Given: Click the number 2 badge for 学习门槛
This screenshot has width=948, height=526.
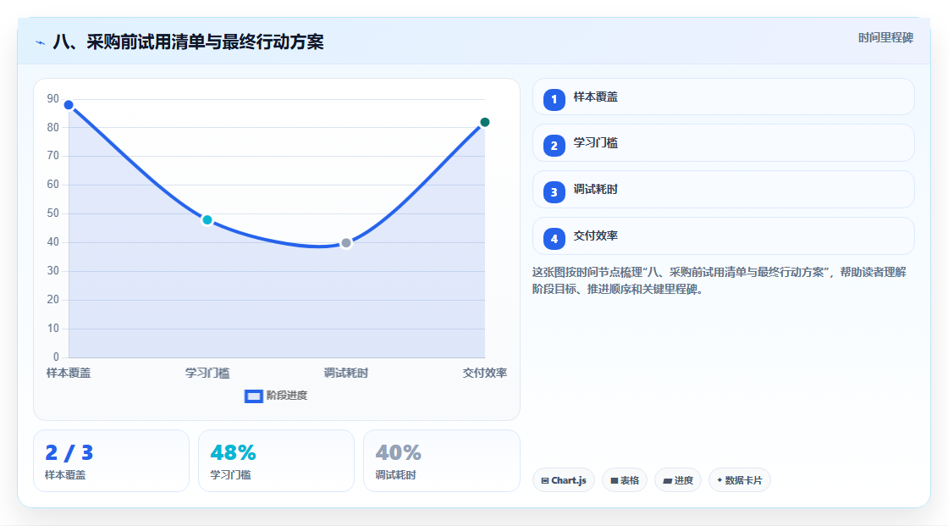Looking at the screenshot, I should pos(554,146).
